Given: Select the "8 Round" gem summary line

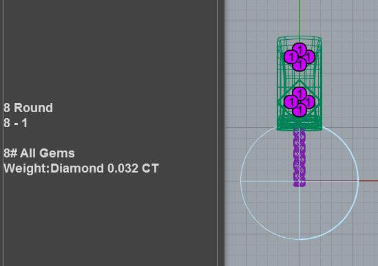Looking at the screenshot, I should pos(28,108).
